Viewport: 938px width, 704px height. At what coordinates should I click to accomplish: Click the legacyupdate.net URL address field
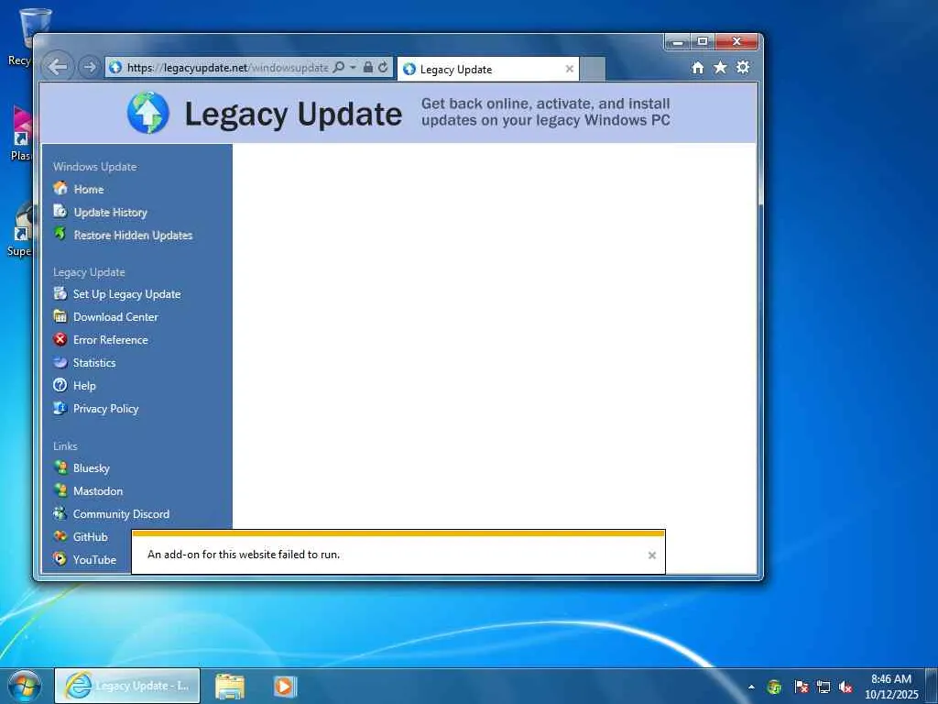click(x=227, y=68)
